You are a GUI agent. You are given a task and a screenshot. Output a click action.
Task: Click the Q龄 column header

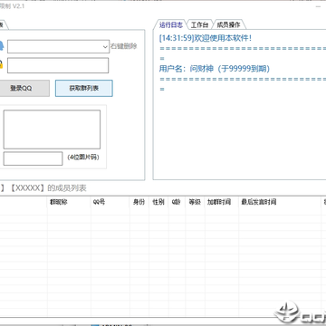click(177, 202)
